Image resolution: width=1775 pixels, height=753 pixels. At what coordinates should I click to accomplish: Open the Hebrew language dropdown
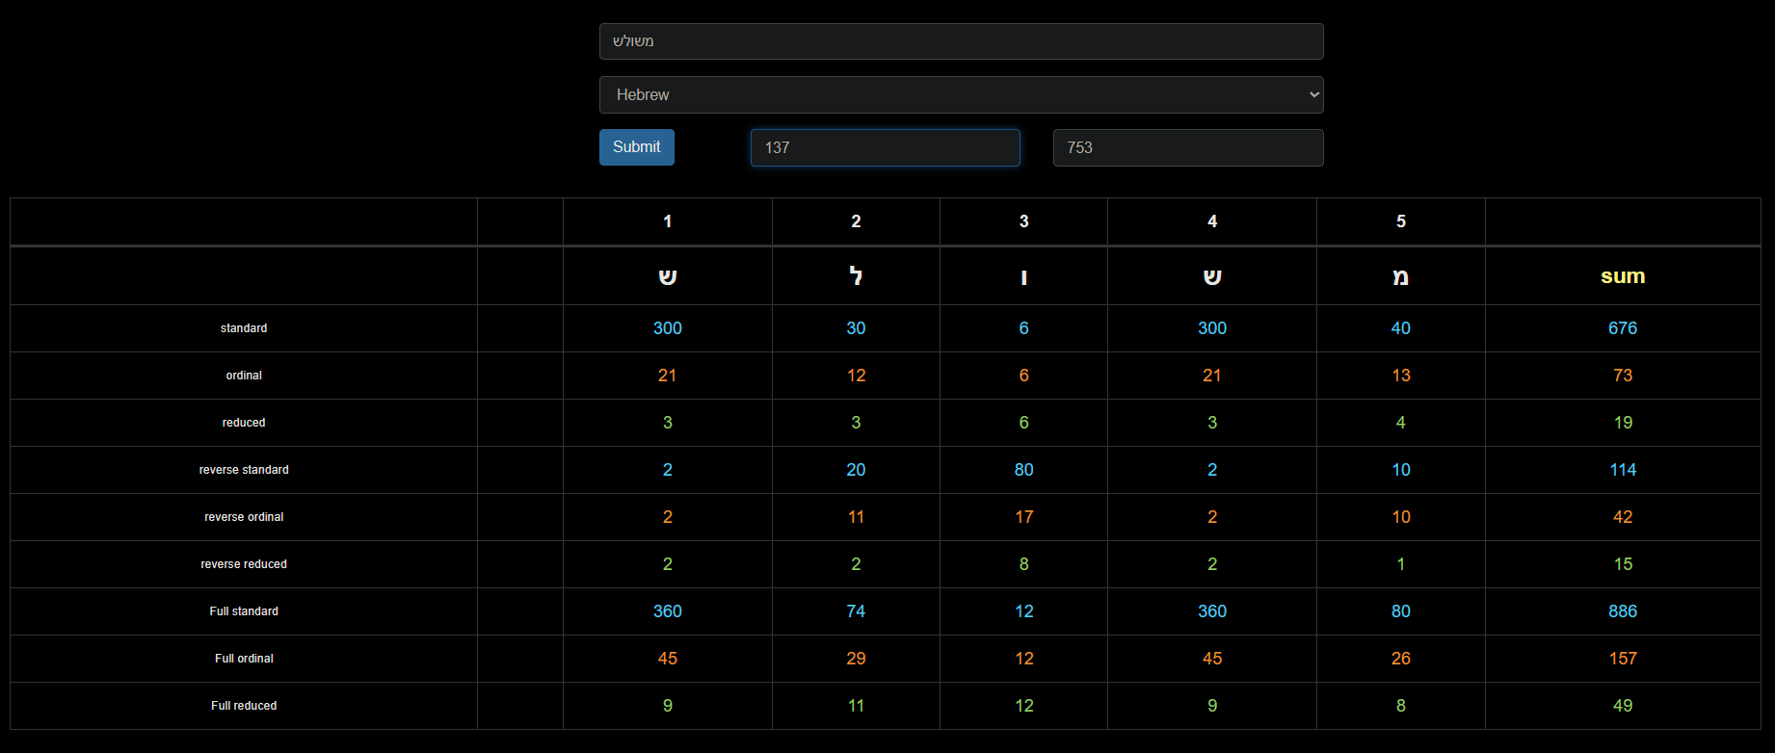click(x=961, y=94)
